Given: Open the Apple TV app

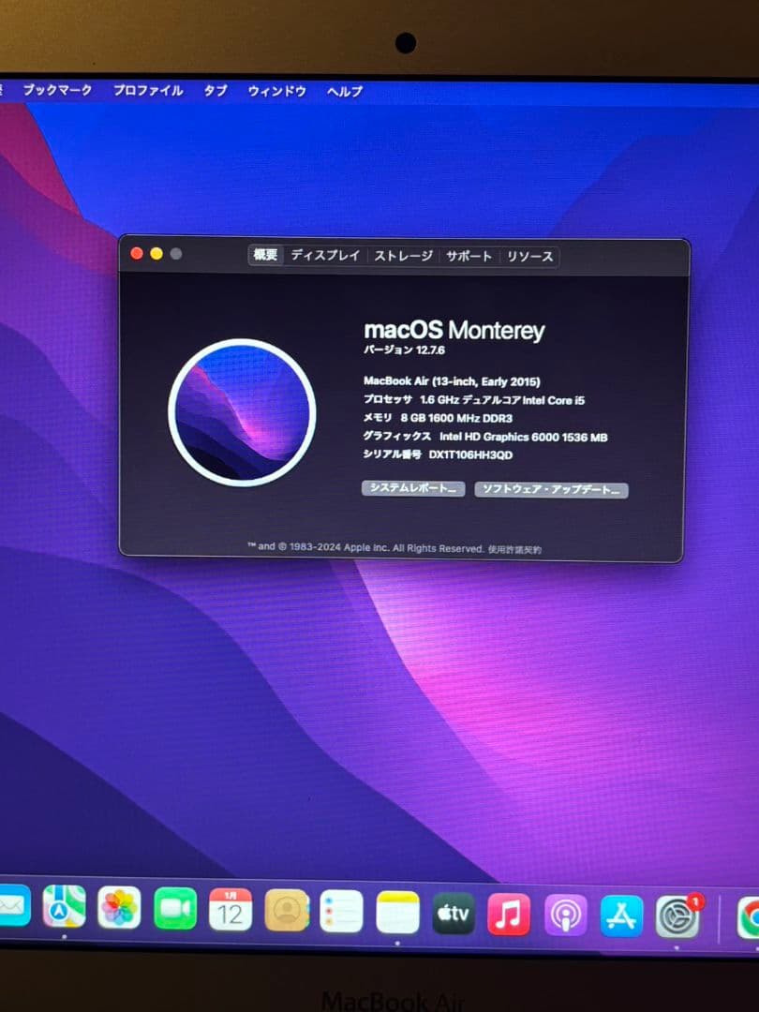Looking at the screenshot, I should [453, 910].
